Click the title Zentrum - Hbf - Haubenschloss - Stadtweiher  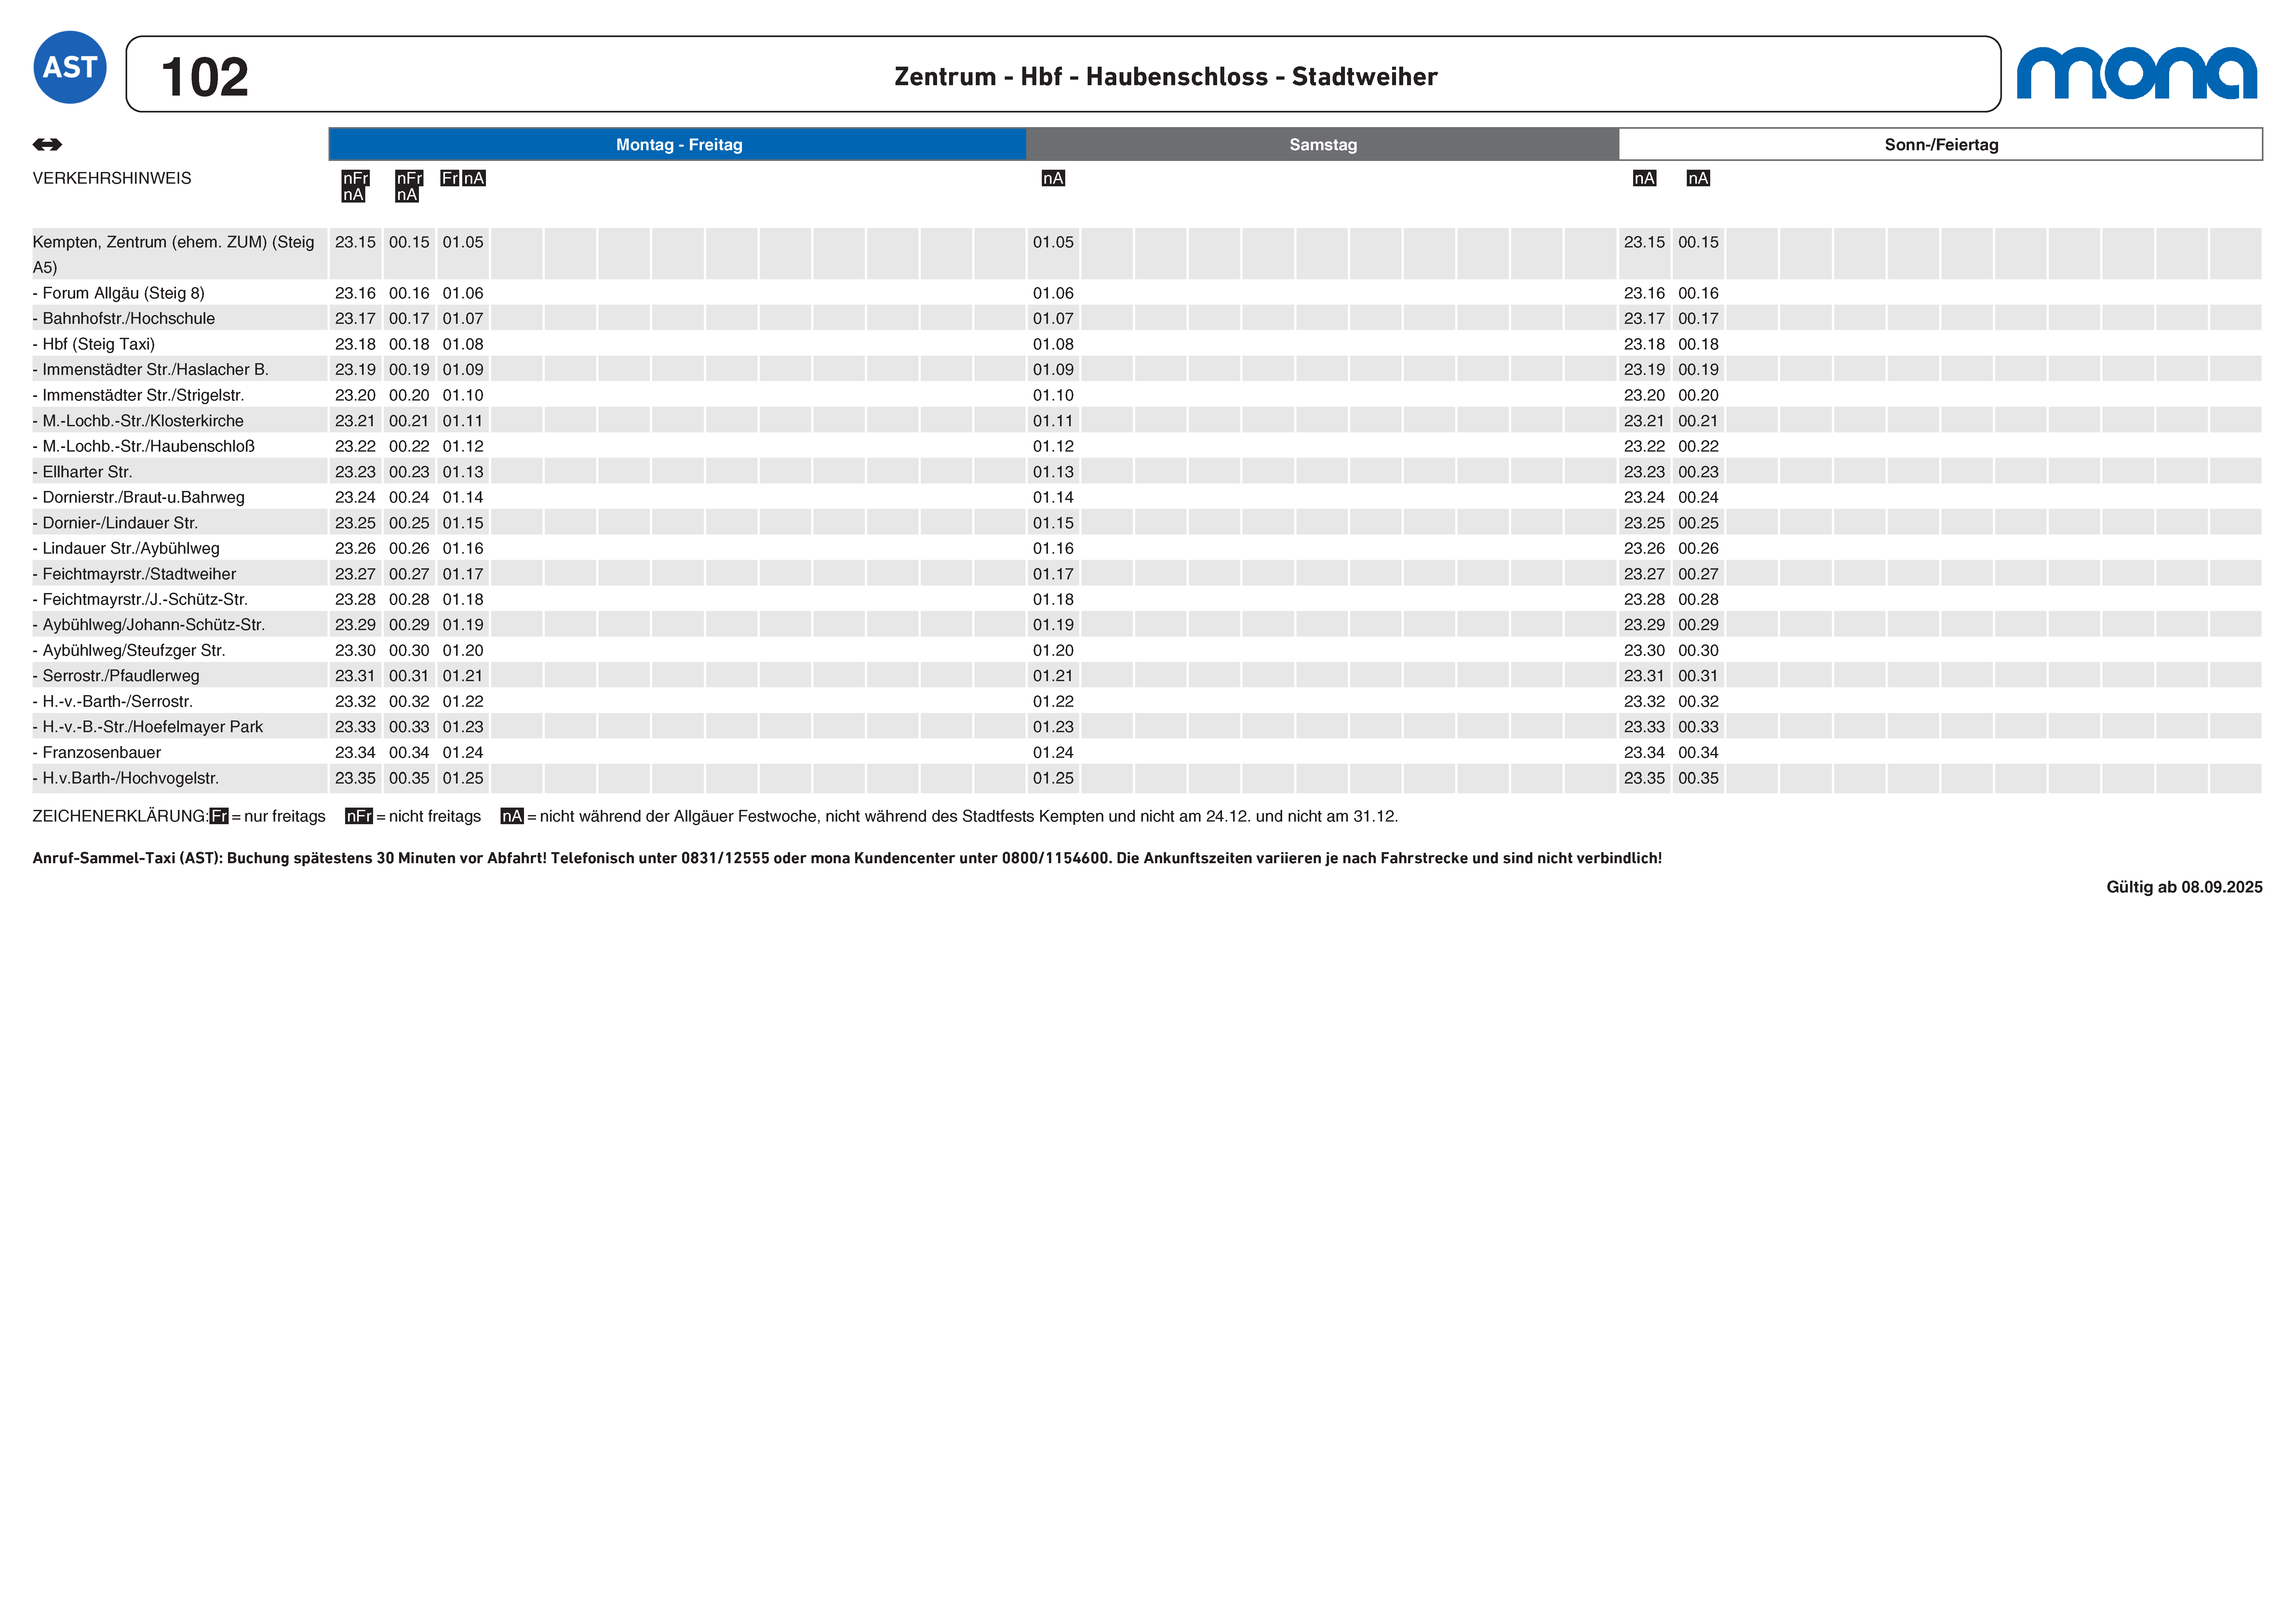(x=1166, y=77)
